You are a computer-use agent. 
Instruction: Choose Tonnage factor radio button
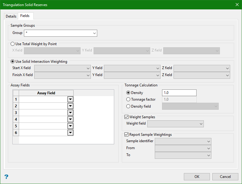click(x=128, y=99)
